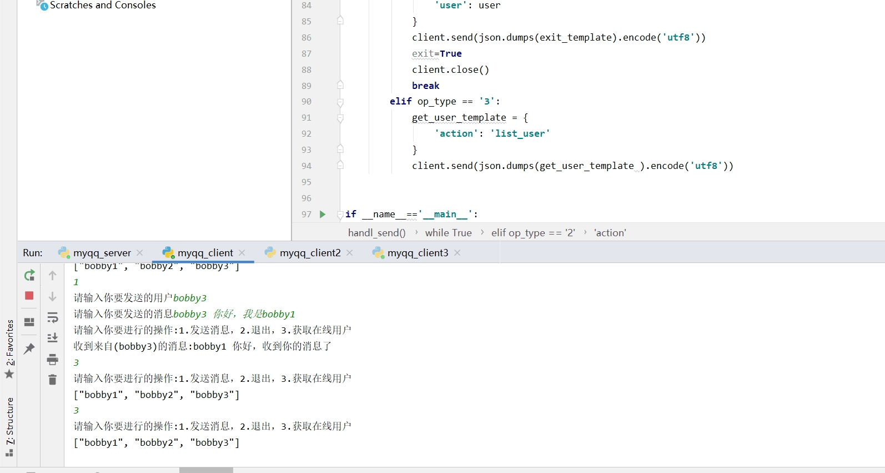This screenshot has width=885, height=473.
Task: Jump up the stack trace
Action: (53, 275)
